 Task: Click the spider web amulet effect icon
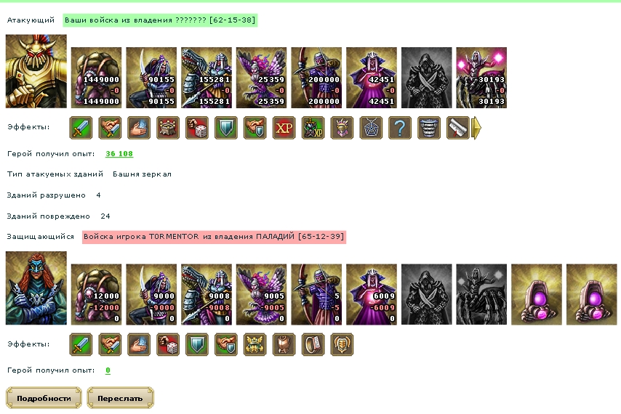point(371,128)
